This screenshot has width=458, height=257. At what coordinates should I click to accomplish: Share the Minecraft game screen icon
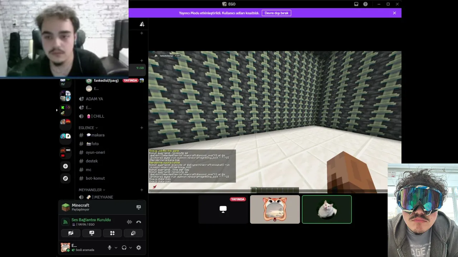click(138, 207)
